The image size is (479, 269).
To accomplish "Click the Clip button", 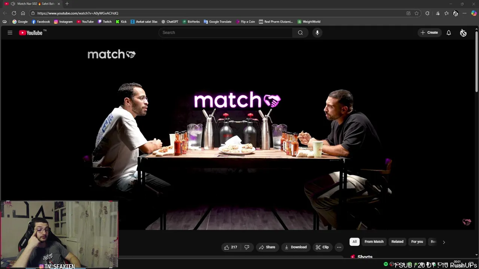I will click(x=322, y=247).
